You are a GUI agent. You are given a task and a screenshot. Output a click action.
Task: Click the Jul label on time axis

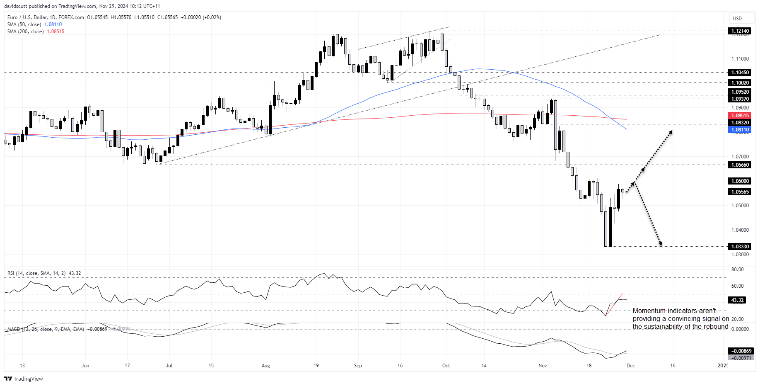[169, 366]
